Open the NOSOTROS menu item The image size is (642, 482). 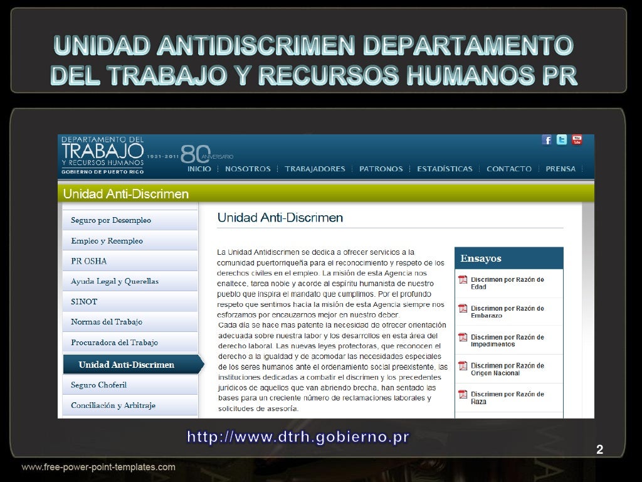point(248,169)
